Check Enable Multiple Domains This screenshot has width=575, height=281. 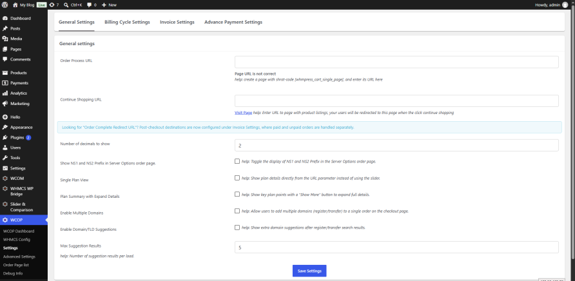(x=237, y=211)
